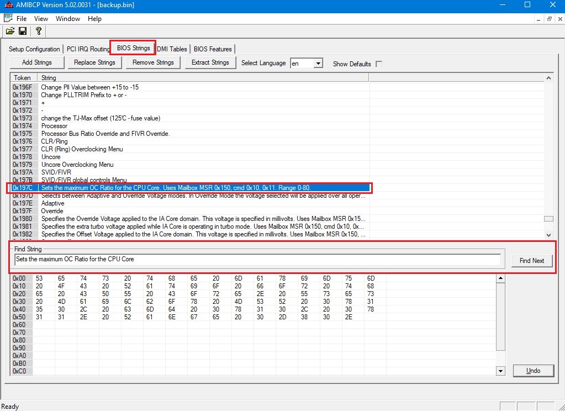This screenshot has width=565, height=411.
Task: Click the strings list scroll-up arrow
Action: click(x=548, y=78)
